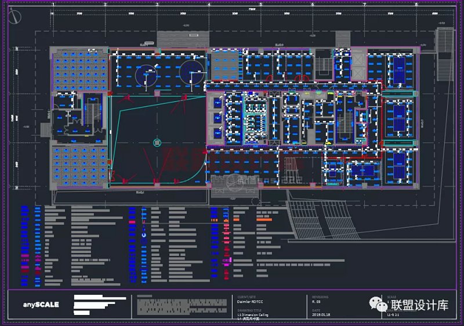Viewport: 464px width, 326px height.
Task: Click the R. 03 revision field
Action: [317, 301]
